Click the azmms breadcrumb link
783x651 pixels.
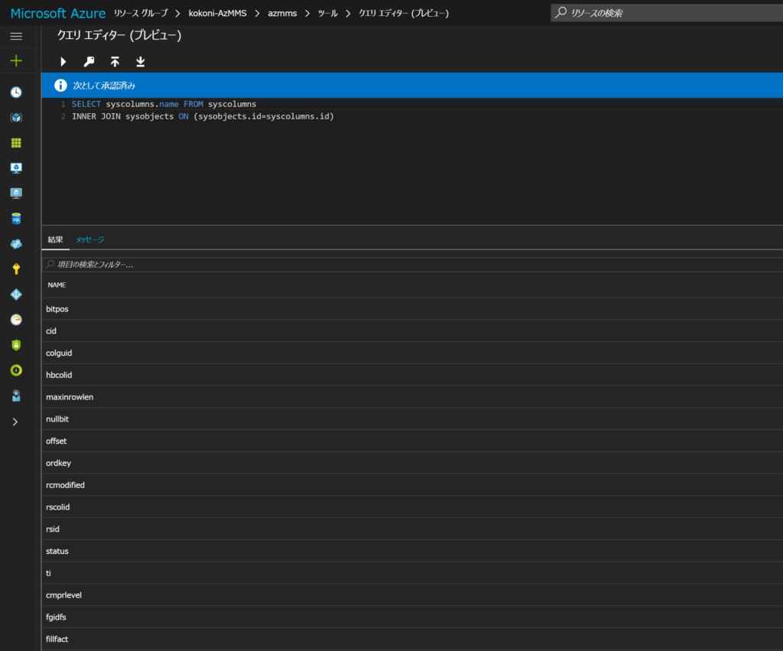pos(282,13)
